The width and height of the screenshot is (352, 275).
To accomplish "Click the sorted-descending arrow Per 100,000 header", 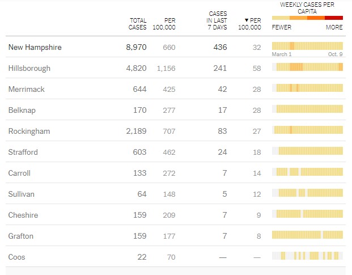I will (x=250, y=24).
